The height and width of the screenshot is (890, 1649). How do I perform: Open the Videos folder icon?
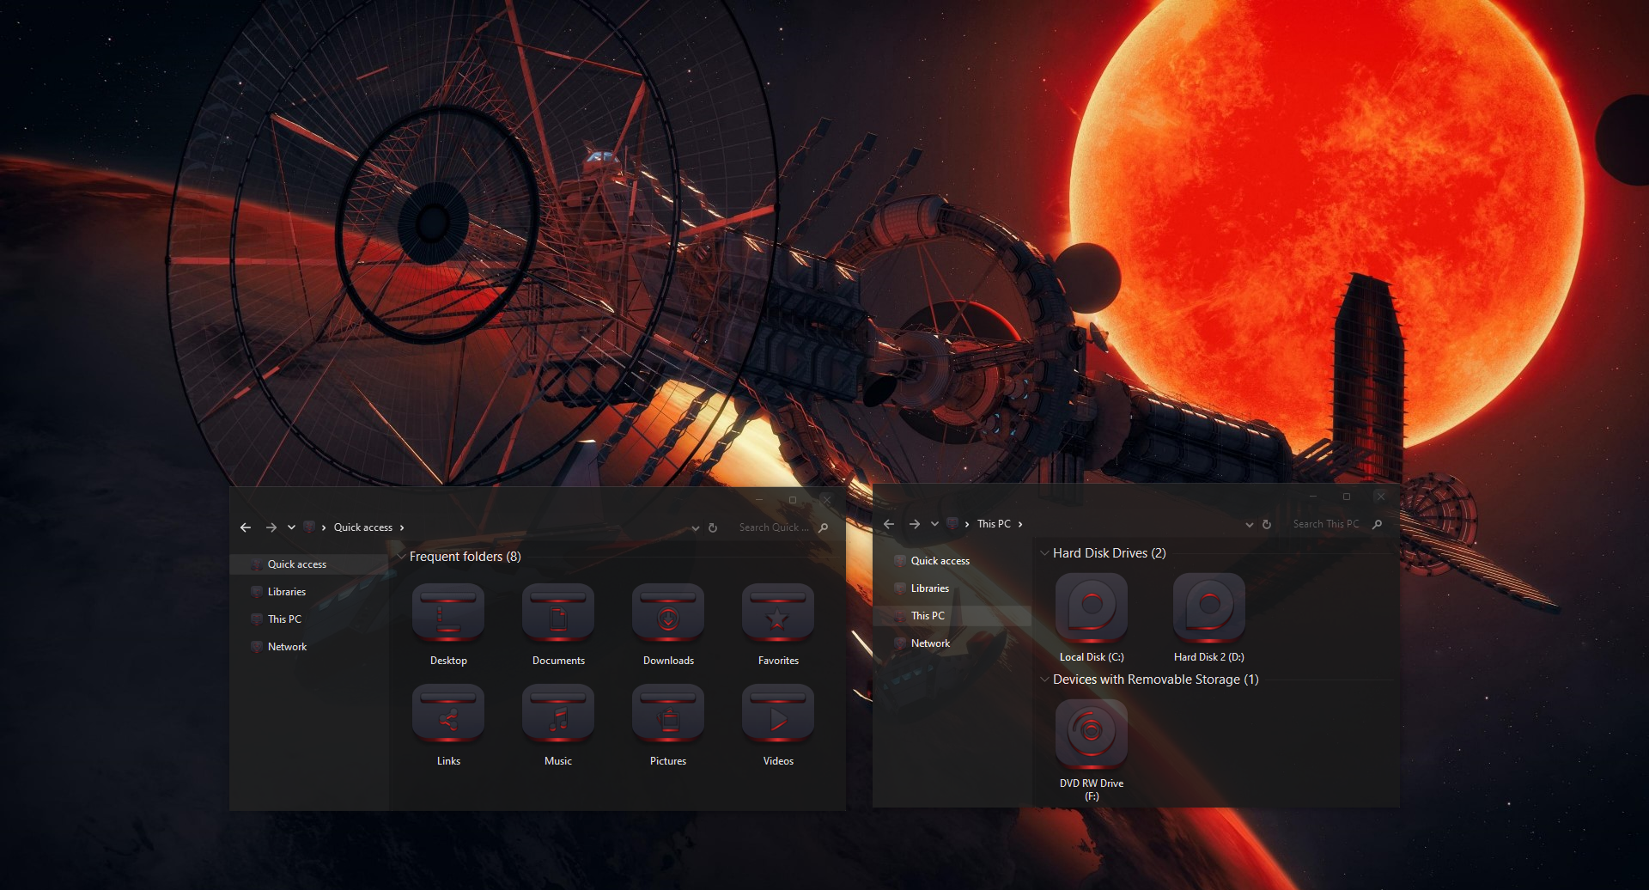click(778, 713)
